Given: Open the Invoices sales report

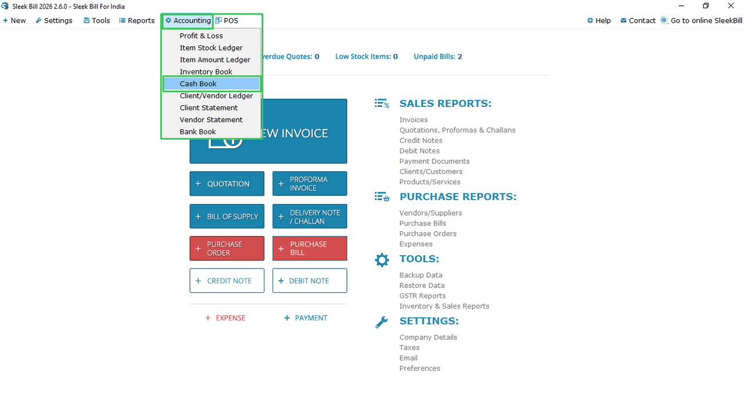Looking at the screenshot, I should tap(413, 120).
